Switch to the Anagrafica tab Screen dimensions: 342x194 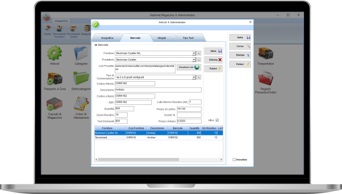coord(107,38)
